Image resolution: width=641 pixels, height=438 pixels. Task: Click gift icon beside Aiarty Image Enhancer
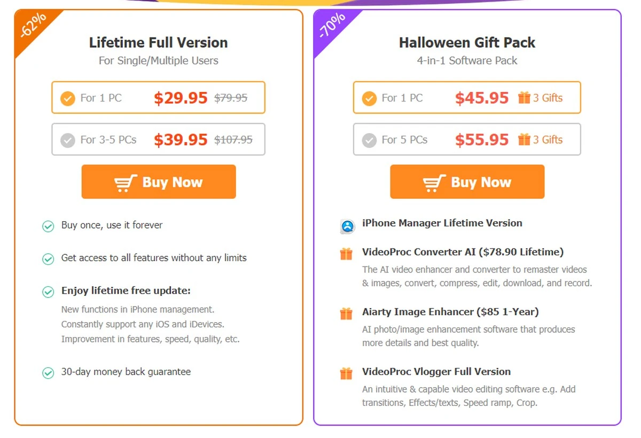coord(347,314)
